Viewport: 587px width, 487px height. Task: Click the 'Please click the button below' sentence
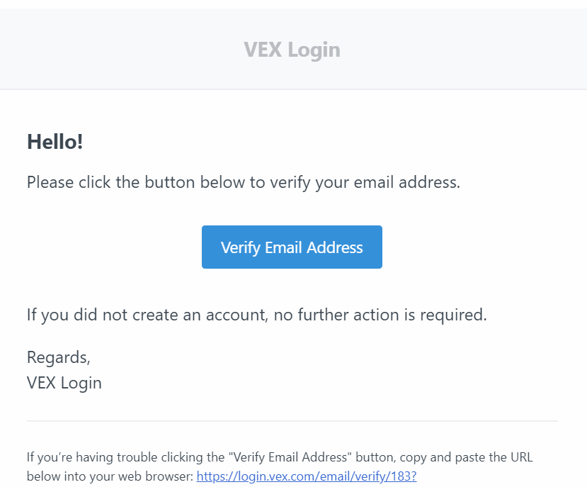[x=244, y=183]
